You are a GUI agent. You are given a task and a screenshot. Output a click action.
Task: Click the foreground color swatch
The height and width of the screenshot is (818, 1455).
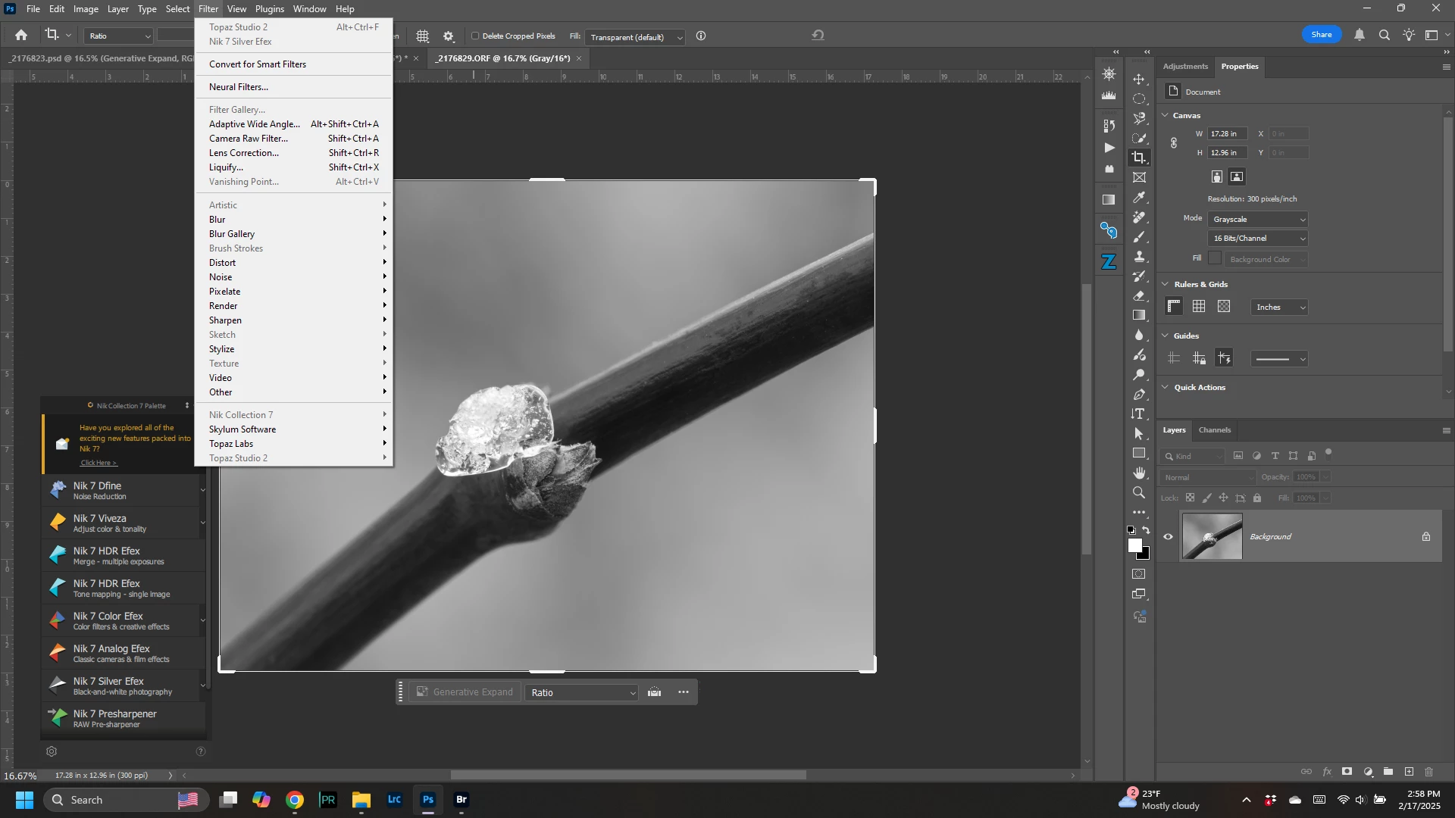(1134, 545)
